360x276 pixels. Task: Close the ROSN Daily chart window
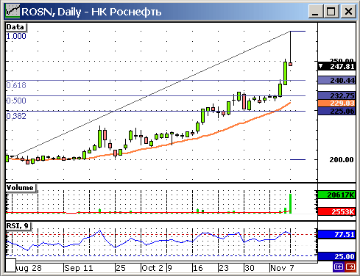(x=348, y=12)
